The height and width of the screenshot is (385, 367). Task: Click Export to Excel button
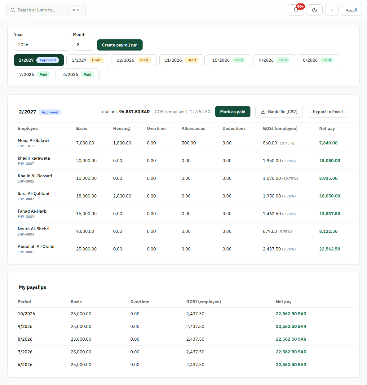pos(328,112)
